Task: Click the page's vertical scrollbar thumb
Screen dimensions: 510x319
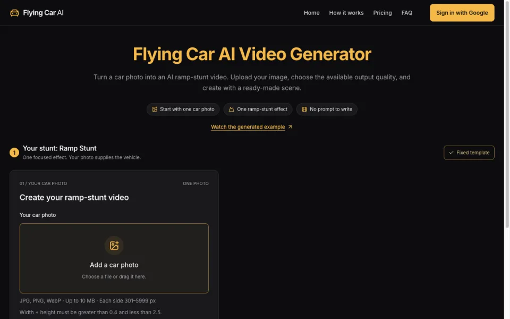Action: (x=507, y=114)
